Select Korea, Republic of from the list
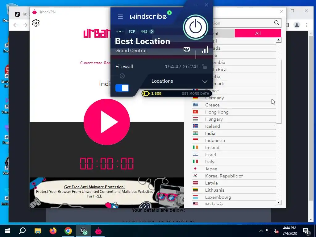 234,176
